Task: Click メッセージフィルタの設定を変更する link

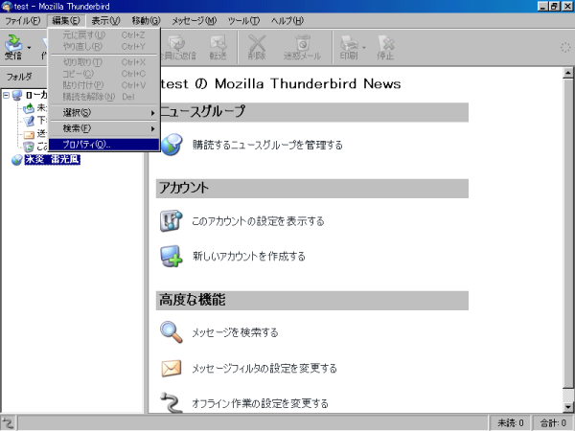Action: click(x=264, y=368)
